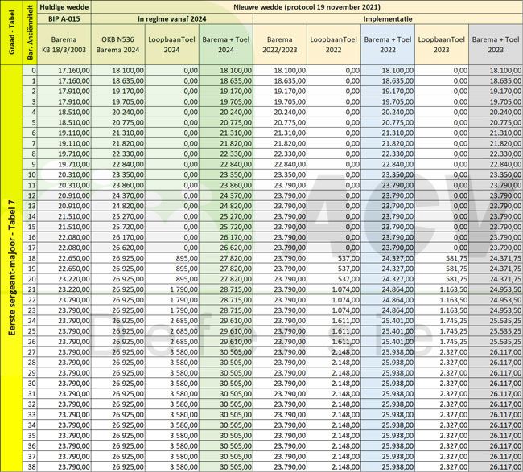Click the 'Implementatie' header cell
The image size is (523, 472).
tap(388, 18)
